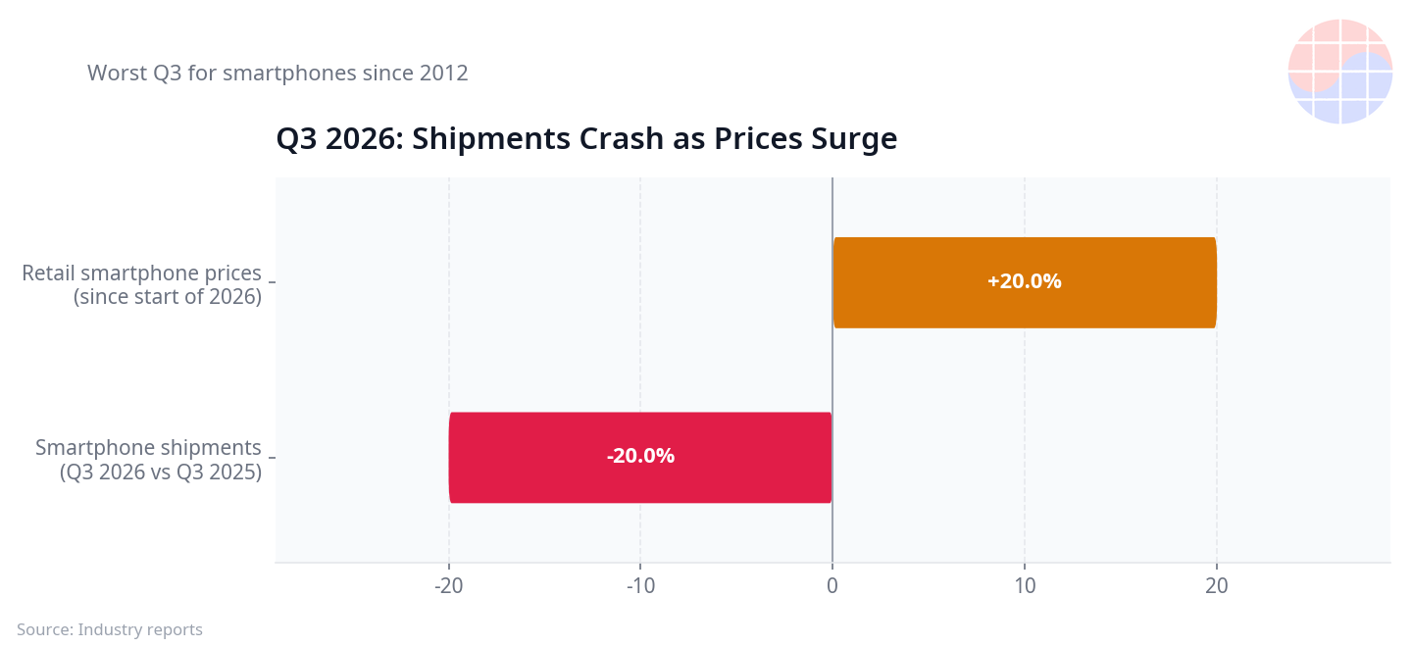Click the 20 x-axis tick label
The height and width of the screenshot is (647, 1412).
tap(1217, 585)
